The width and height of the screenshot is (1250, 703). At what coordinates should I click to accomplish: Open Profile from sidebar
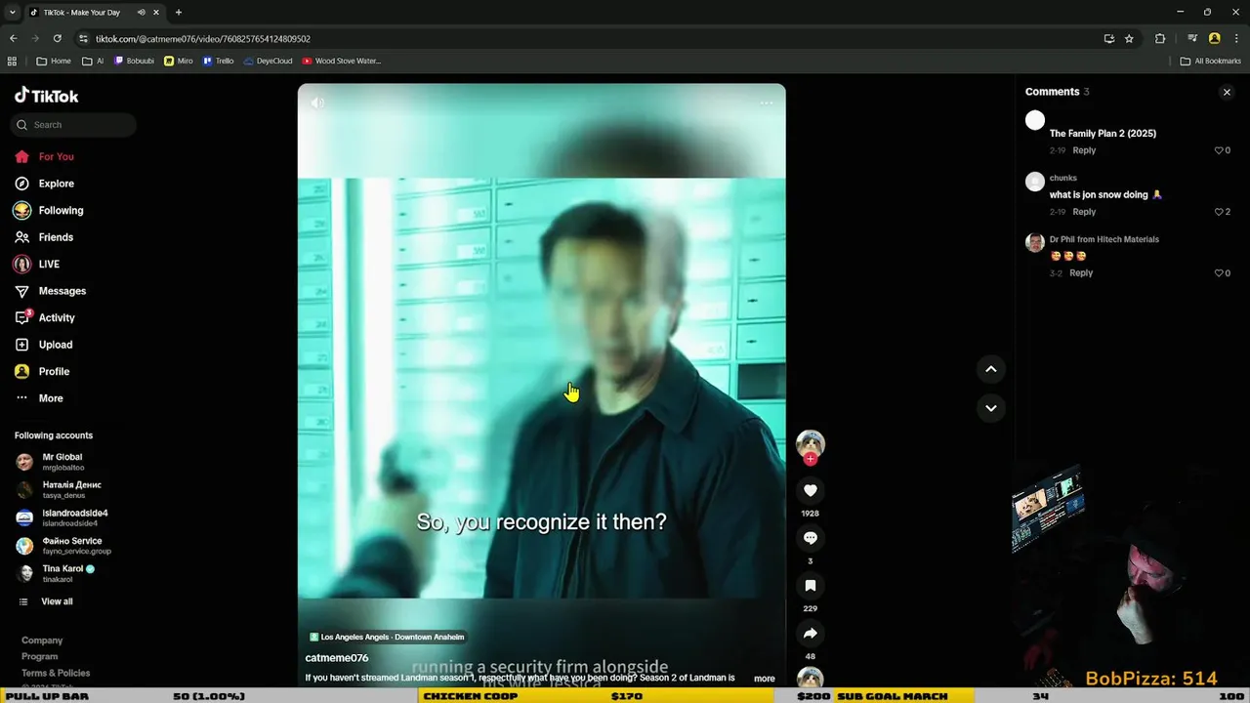(43, 371)
